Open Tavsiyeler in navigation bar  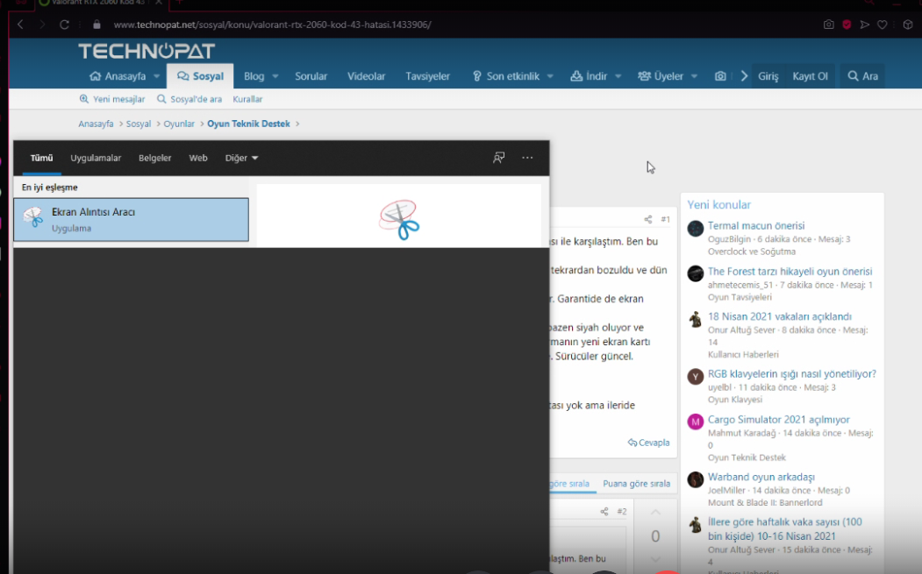point(427,76)
